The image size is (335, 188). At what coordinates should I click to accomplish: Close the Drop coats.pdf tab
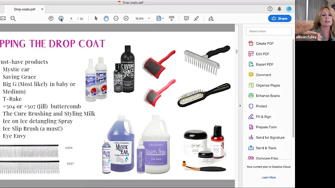pyautogui.click(x=42, y=9)
